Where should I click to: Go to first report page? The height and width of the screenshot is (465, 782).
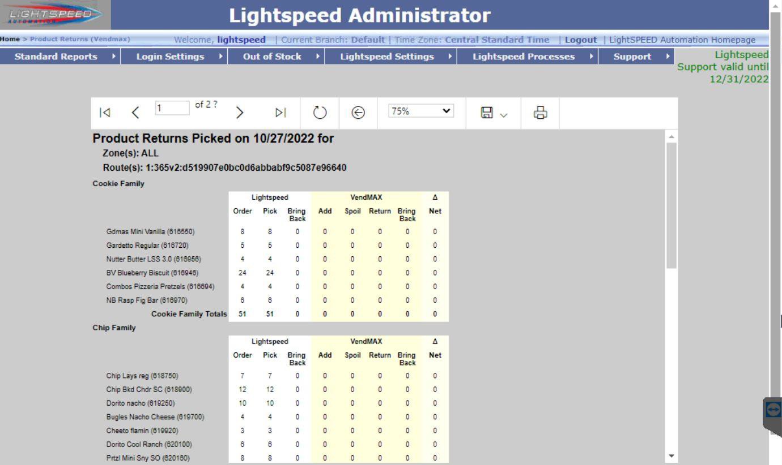coord(104,113)
